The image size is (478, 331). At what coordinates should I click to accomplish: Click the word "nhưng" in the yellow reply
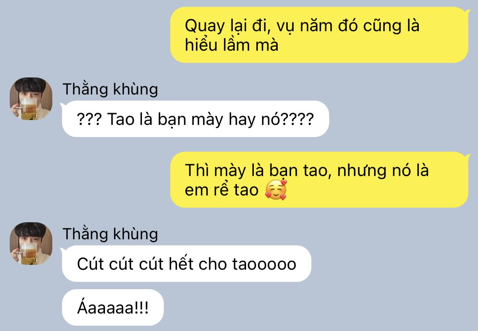coord(362,171)
